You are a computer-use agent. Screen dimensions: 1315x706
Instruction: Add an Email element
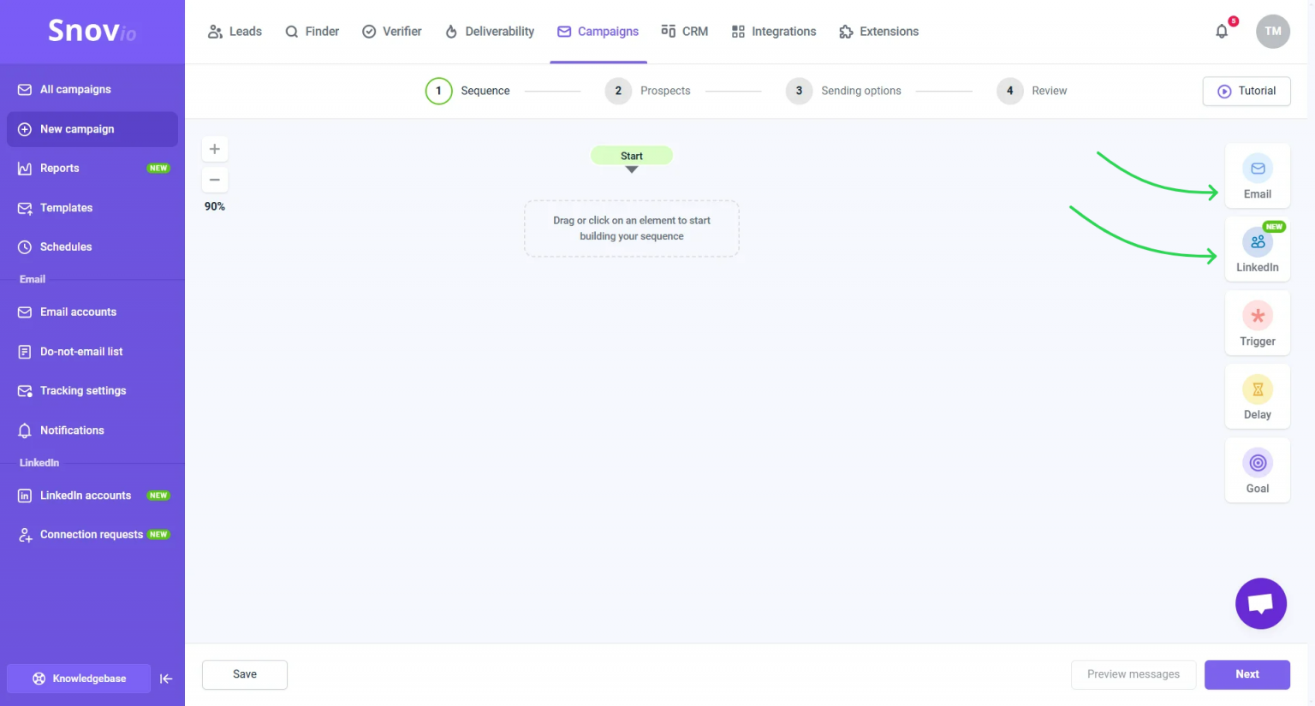pyautogui.click(x=1258, y=176)
